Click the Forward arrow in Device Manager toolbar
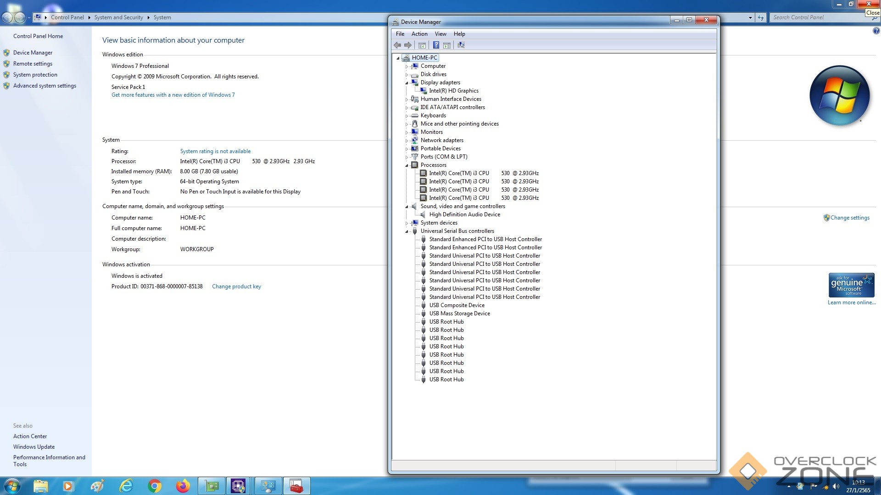 coord(408,45)
